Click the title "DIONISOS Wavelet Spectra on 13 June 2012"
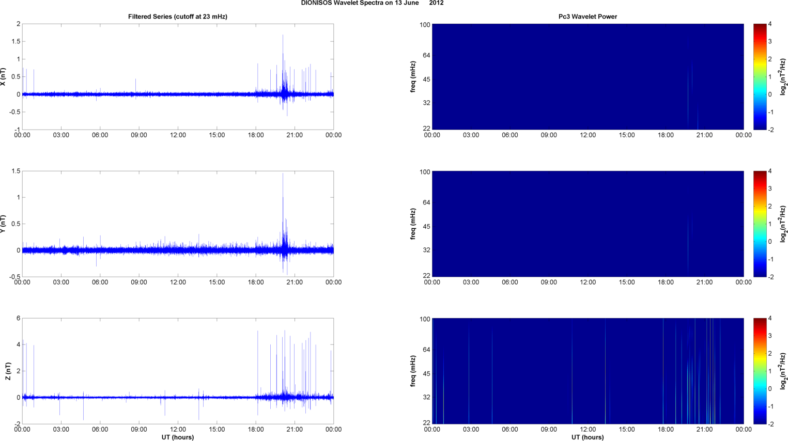This screenshot has height=441, width=788. 372,3
